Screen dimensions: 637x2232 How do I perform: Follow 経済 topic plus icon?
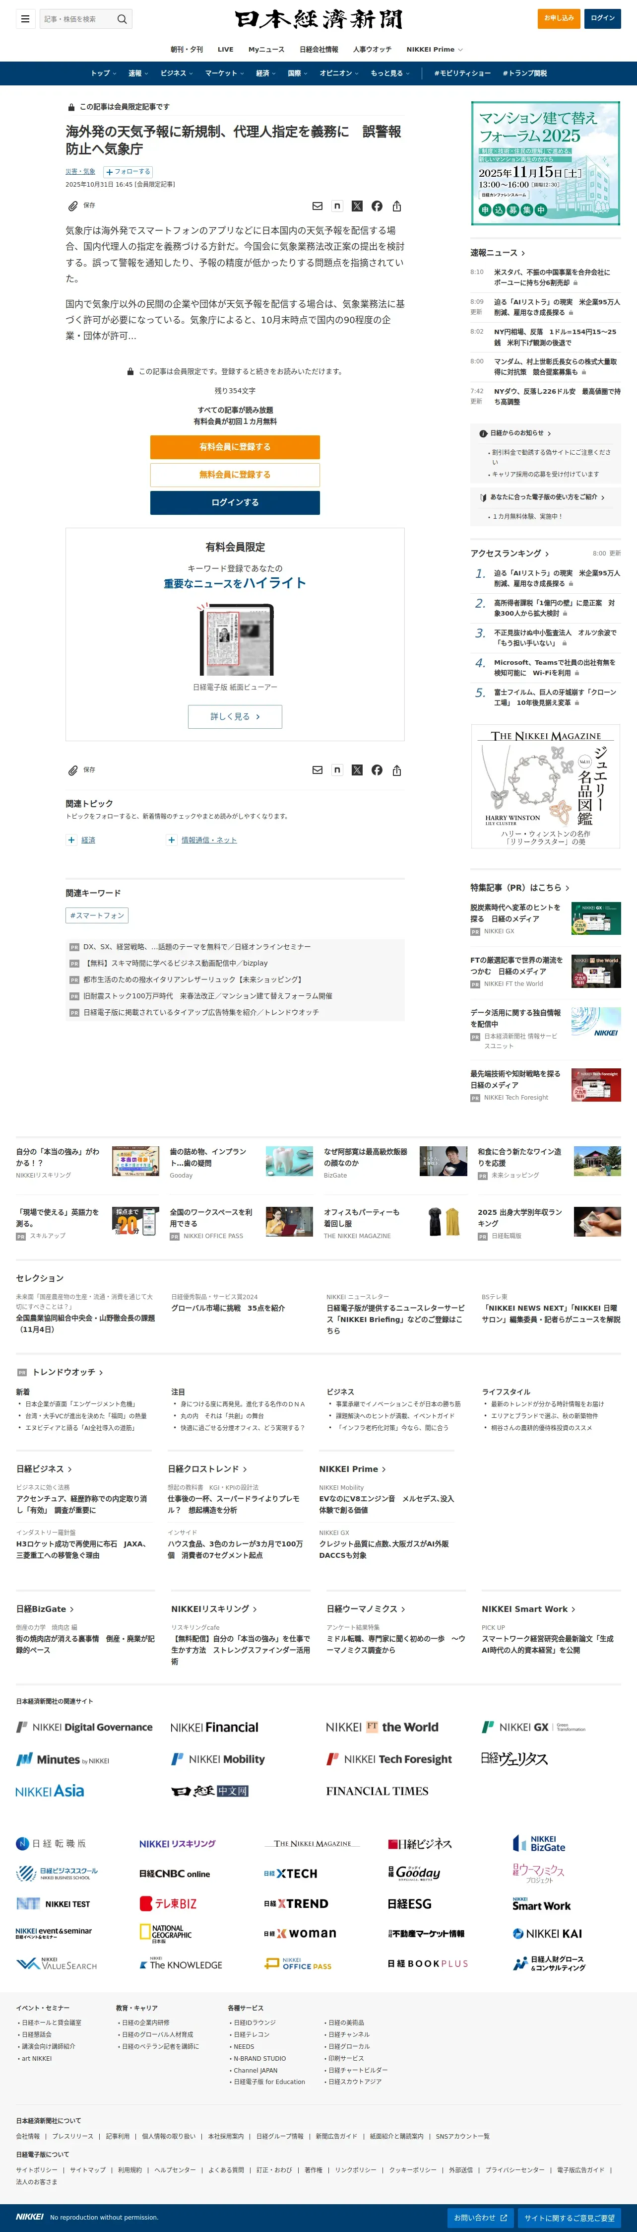72,839
